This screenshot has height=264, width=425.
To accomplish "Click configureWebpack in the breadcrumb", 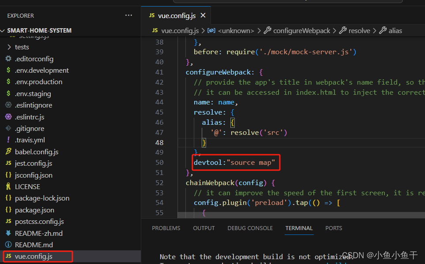I will coord(301,30).
